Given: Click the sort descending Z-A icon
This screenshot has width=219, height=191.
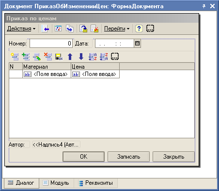Looking at the screenshot, I should tap(104, 57).
